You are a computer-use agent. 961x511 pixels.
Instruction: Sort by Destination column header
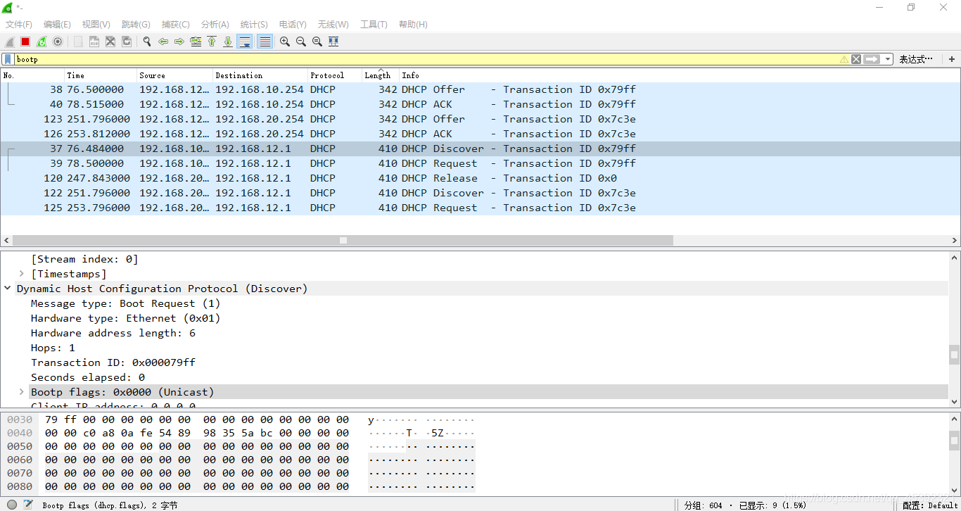click(260, 75)
